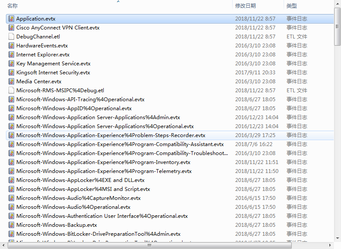Sort files by the 修改日期 column header

point(245,6)
